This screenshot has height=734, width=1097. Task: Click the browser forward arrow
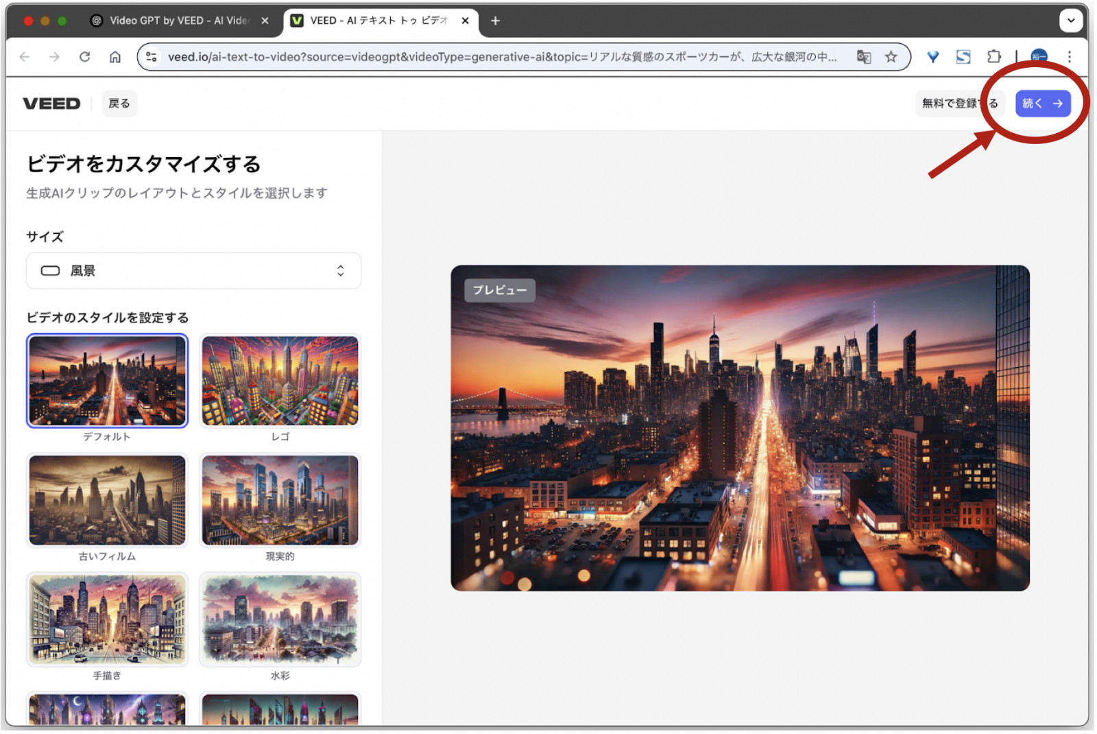pos(54,57)
